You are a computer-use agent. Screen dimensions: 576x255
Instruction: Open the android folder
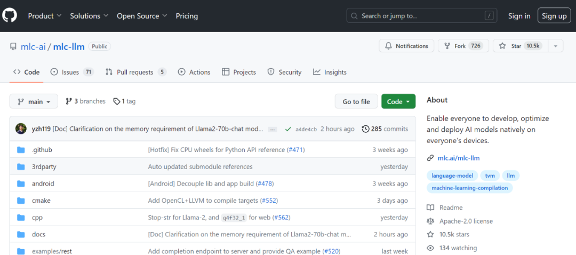coord(43,184)
